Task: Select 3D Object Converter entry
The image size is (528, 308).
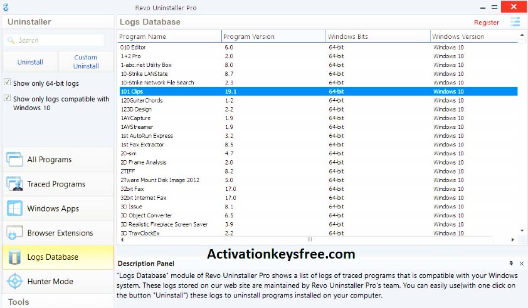Action: coord(319,215)
